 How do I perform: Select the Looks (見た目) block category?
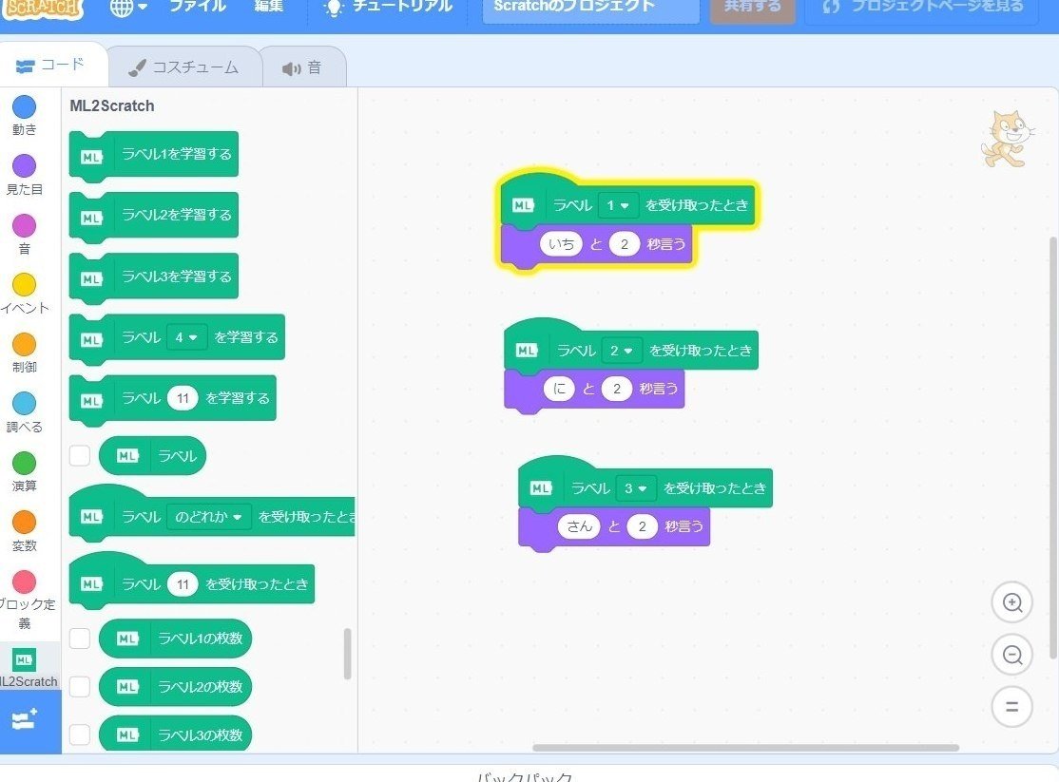[24, 167]
